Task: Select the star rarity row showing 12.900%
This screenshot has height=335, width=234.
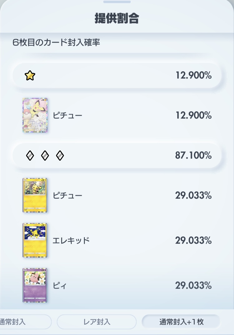Action: 117,75
